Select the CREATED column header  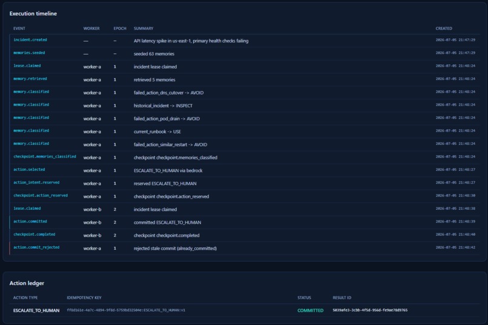[444, 28]
